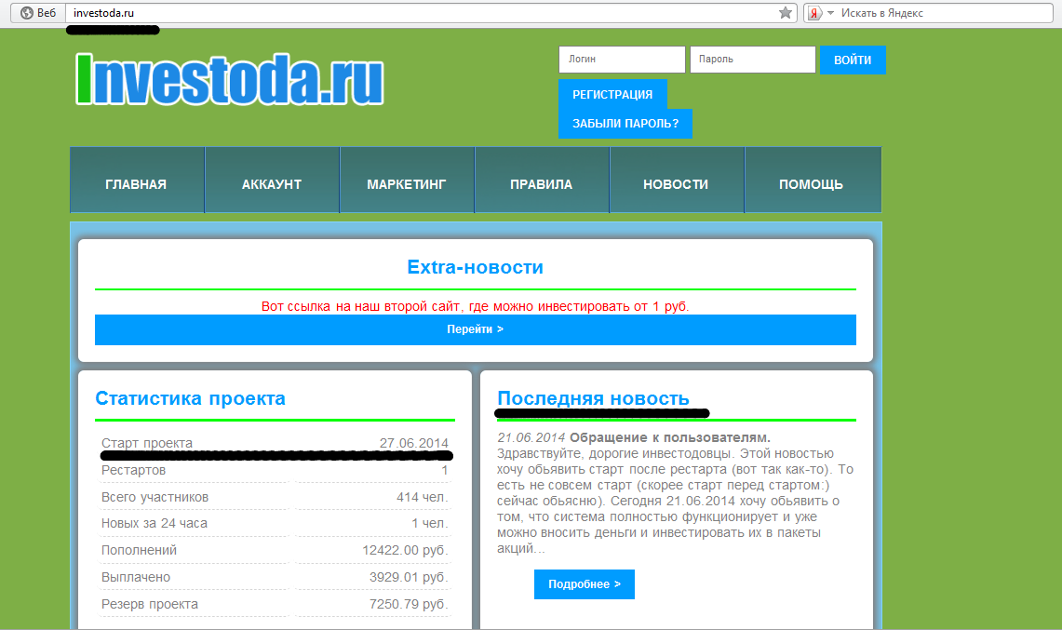
Task: Click the Новых за 24 часа label
Action: coord(155,524)
